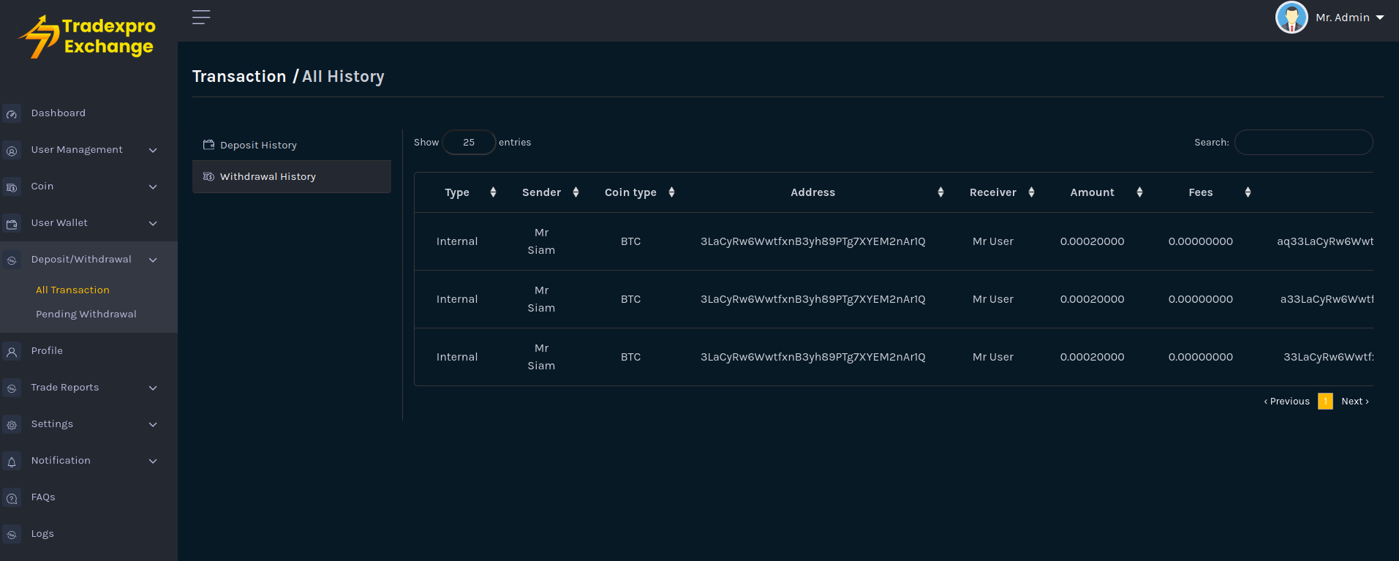Click the hamburger menu icon
The image size is (1399, 561).
201,18
